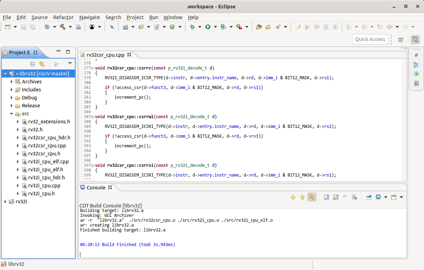This screenshot has height=270, width=424.
Task: Collapse the src folder
Action: click(x=12, y=114)
